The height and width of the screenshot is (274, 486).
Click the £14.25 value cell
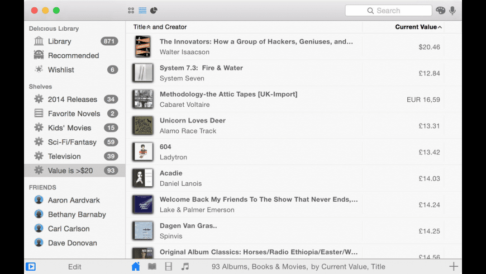[x=429, y=231]
